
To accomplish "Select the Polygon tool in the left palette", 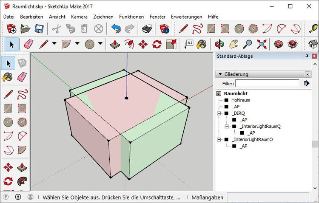I will [x=22, y=122].
